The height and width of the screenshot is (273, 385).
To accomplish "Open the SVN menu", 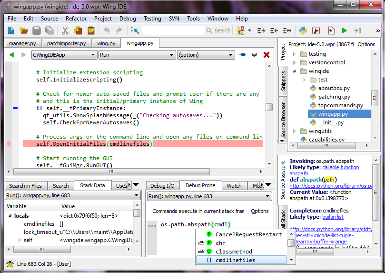I will click(x=174, y=19).
